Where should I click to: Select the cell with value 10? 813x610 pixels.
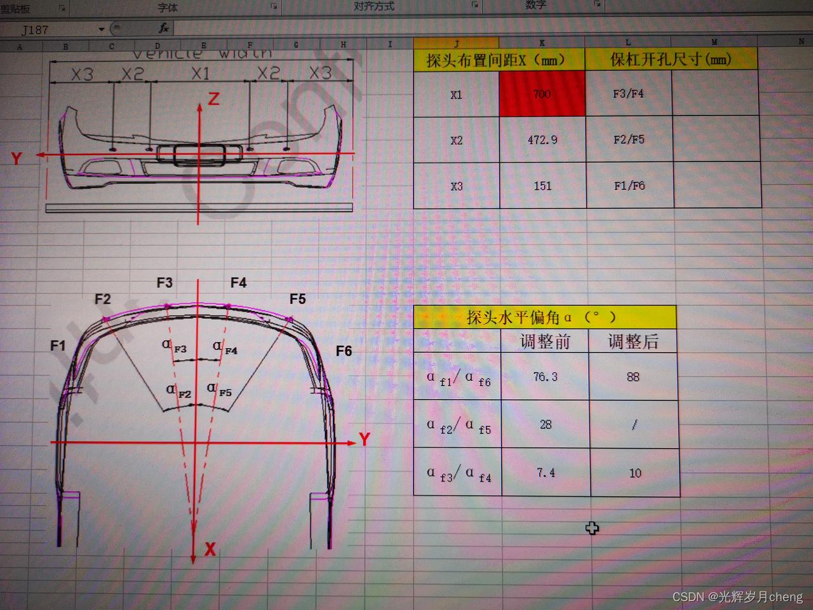(635, 473)
